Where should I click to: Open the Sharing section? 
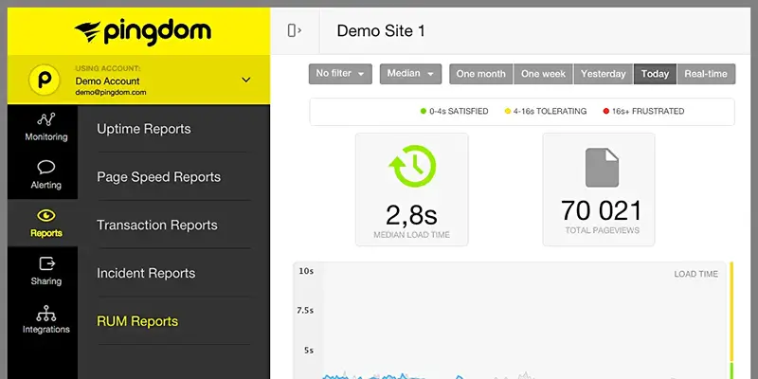45,271
